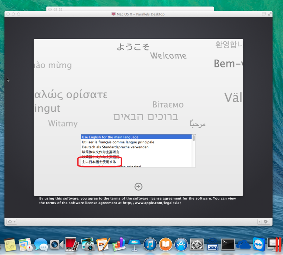Select the Simplified Chinese 以简体中文作为主要语言 row
Image resolution: width=283 pixels, height=255 pixels.
point(136,152)
